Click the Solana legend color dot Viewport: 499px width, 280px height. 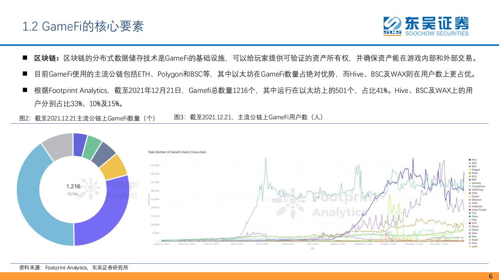pyautogui.click(x=469, y=196)
